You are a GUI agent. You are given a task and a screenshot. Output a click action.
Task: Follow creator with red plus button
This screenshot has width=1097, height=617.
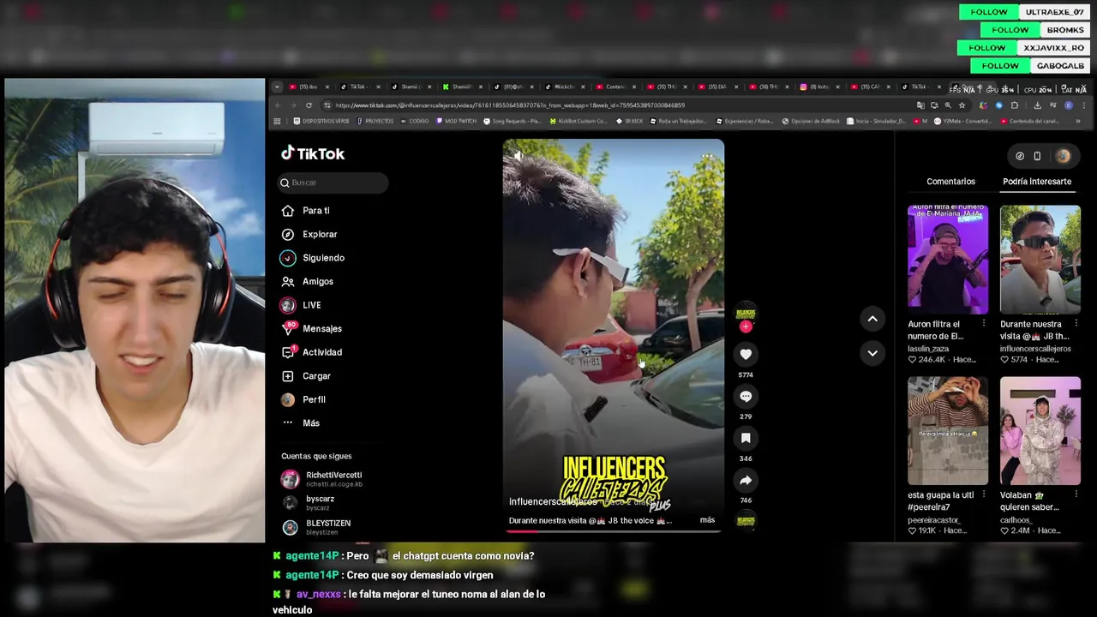[x=746, y=326]
